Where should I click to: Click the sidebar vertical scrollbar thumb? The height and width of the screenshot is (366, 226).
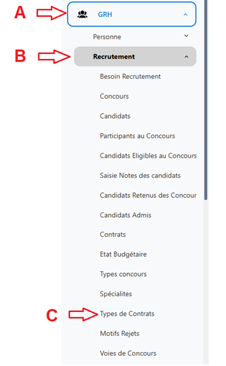[206, 100]
